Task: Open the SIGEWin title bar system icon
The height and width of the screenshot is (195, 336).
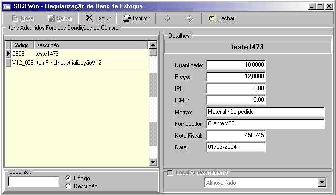Action: [x=7, y=6]
